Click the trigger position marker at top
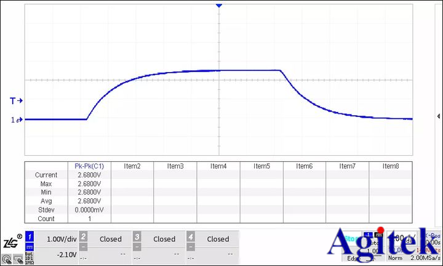This screenshot has width=443, height=266. point(218,6)
